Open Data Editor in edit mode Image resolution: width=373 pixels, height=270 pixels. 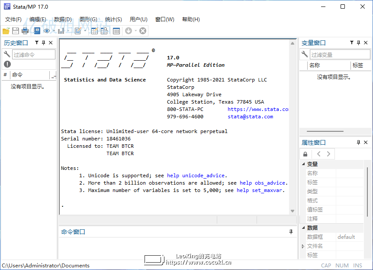94,31
